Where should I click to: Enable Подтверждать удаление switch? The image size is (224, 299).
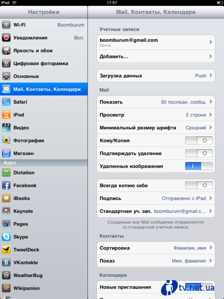[x=199, y=153]
